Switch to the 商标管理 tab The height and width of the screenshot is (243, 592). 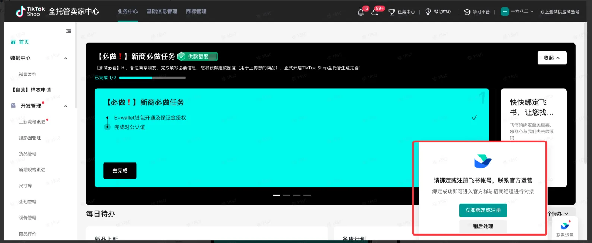coord(196,12)
